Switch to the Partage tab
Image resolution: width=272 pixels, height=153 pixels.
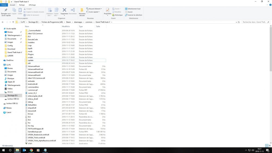22,5
